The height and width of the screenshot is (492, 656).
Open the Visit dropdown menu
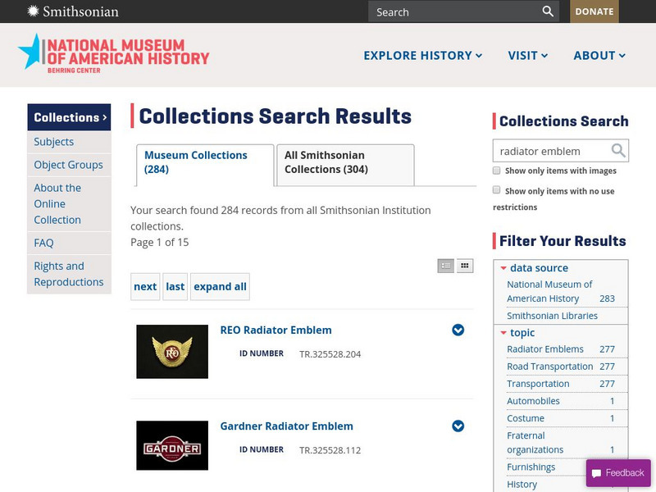[x=528, y=56]
